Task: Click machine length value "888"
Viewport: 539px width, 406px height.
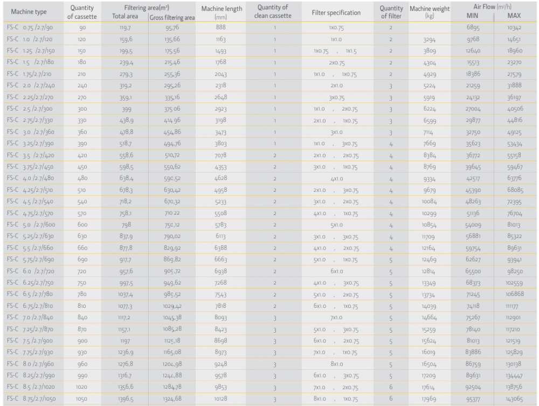Action: tap(220, 27)
